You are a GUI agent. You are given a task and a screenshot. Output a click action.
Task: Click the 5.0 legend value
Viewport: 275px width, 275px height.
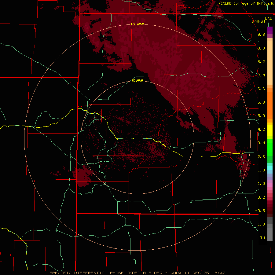click(261, 116)
